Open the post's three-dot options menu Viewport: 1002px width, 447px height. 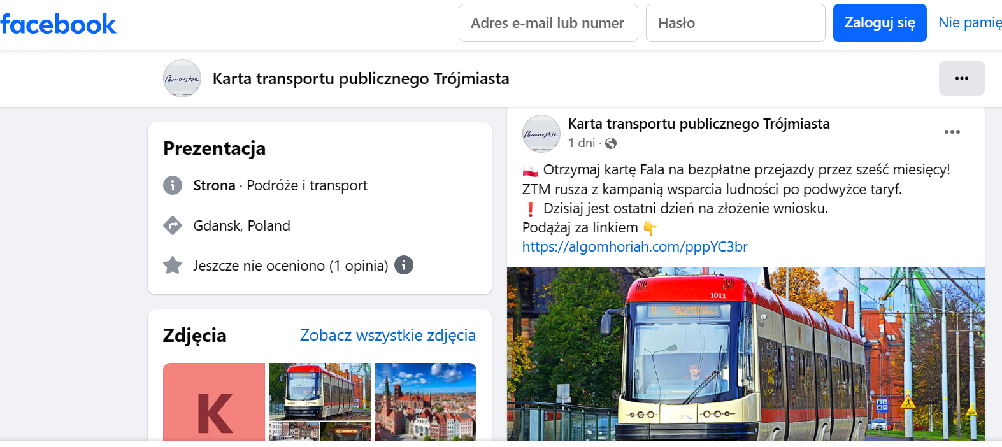952,132
